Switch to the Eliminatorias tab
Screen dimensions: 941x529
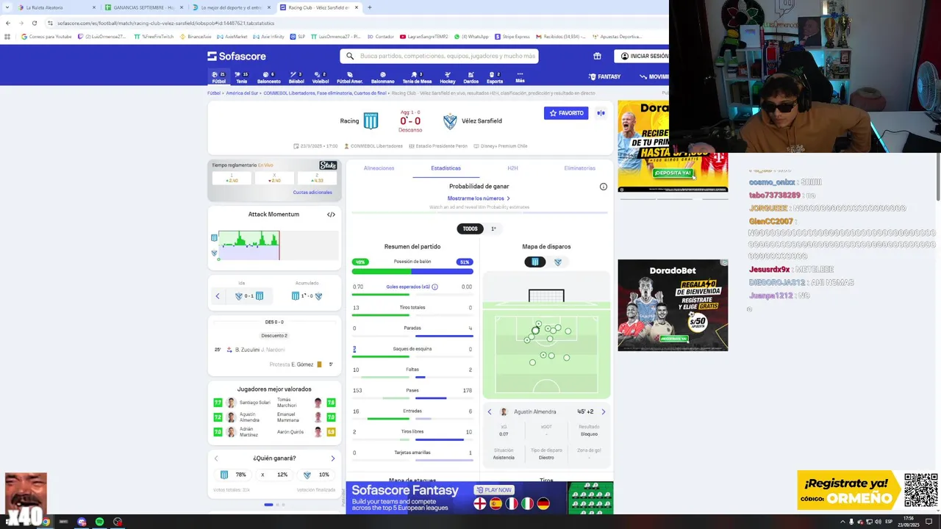point(579,168)
